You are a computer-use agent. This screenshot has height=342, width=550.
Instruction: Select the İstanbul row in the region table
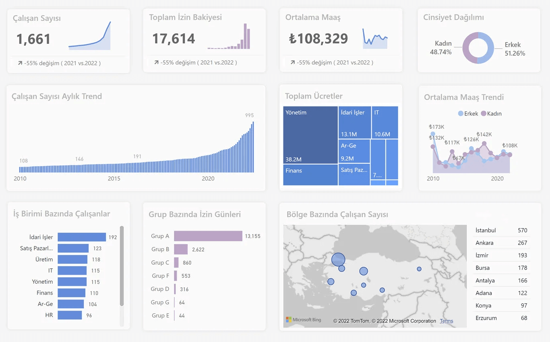(x=501, y=231)
